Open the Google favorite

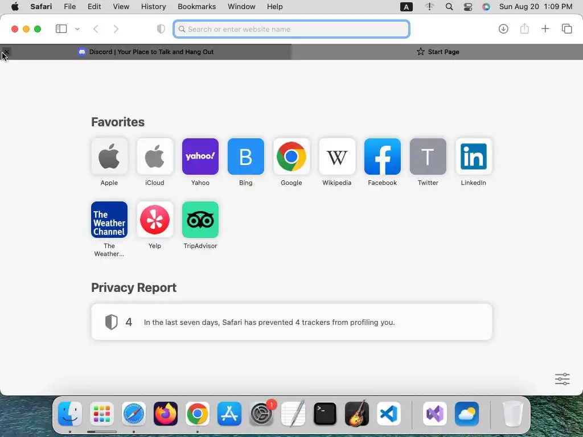pyautogui.click(x=291, y=156)
